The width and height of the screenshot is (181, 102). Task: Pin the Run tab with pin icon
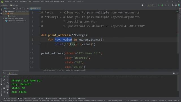click(4, 92)
